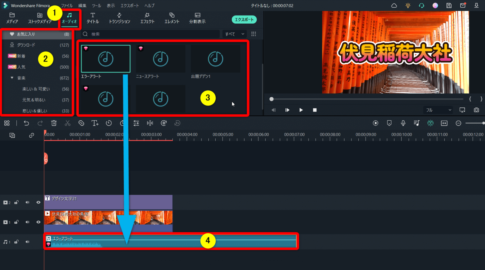The width and height of the screenshot is (485, 270).
Task: Lock the video track with 伏見稲荷大社の鳥居
Action: coord(16,222)
